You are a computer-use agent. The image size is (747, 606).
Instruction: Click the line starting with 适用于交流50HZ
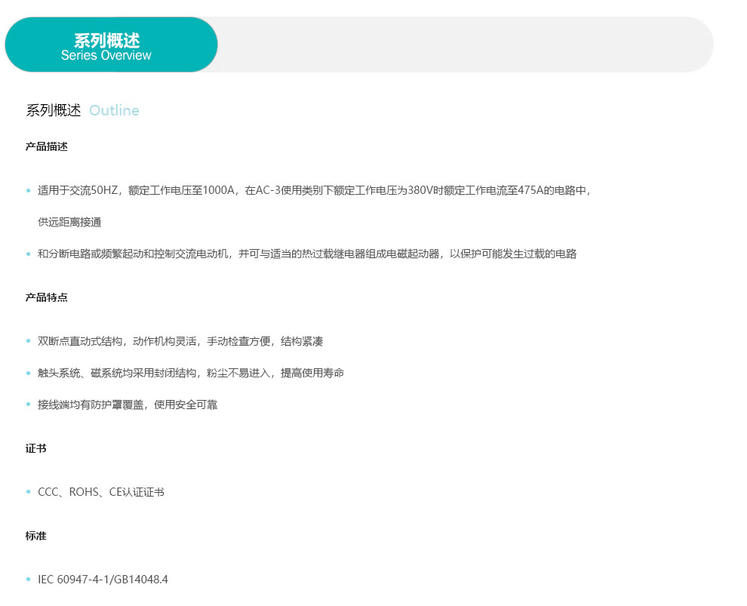[x=313, y=191]
